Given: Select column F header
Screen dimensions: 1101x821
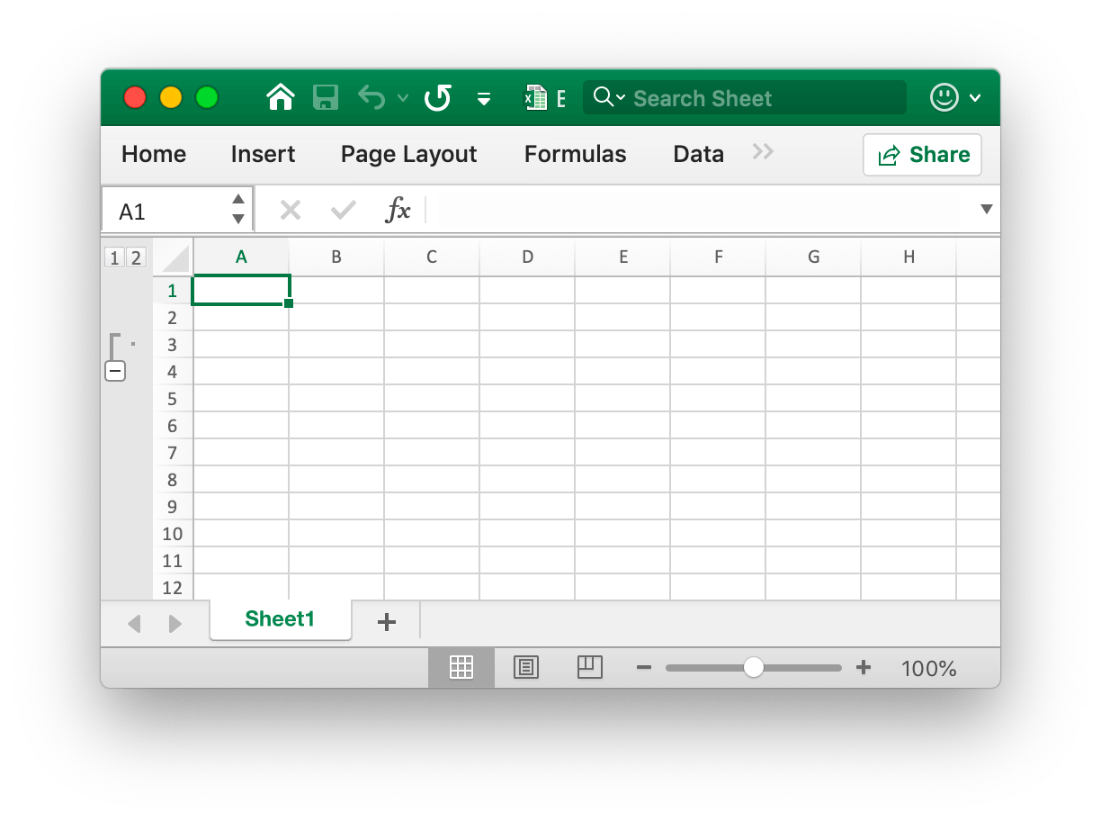Looking at the screenshot, I should point(718,257).
